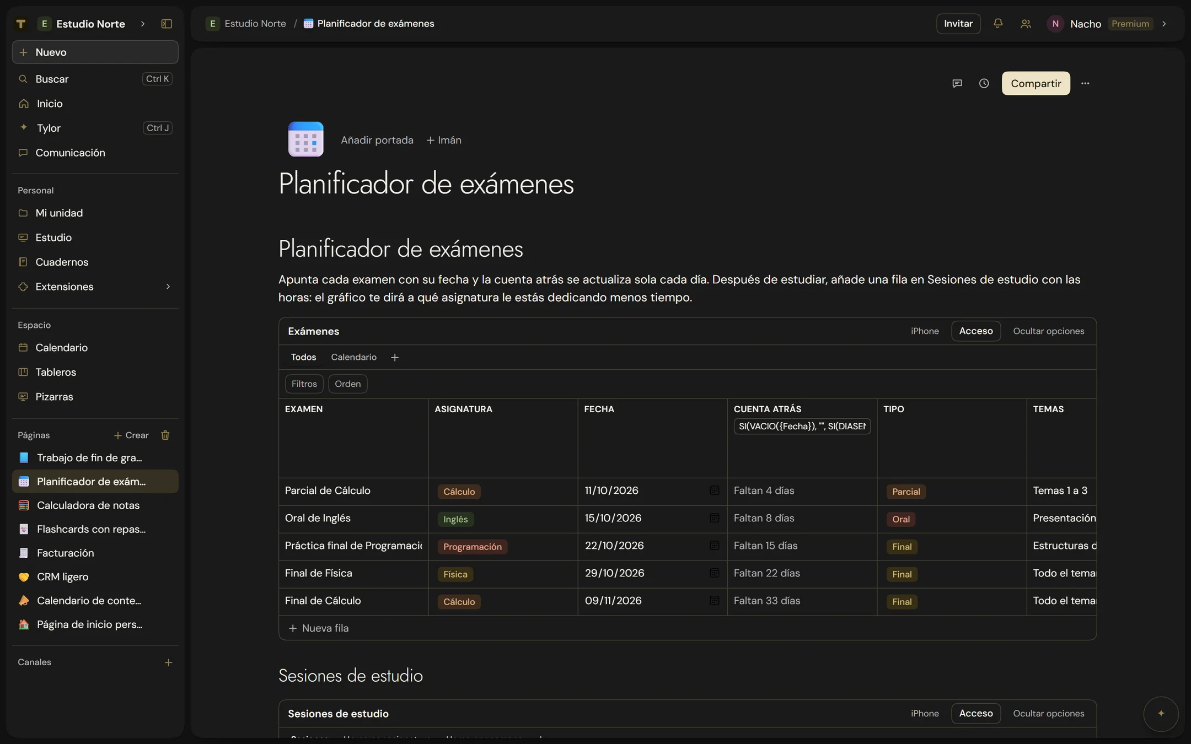The width and height of the screenshot is (1191, 744).
Task: Click Añadir portada
Action: (377, 140)
